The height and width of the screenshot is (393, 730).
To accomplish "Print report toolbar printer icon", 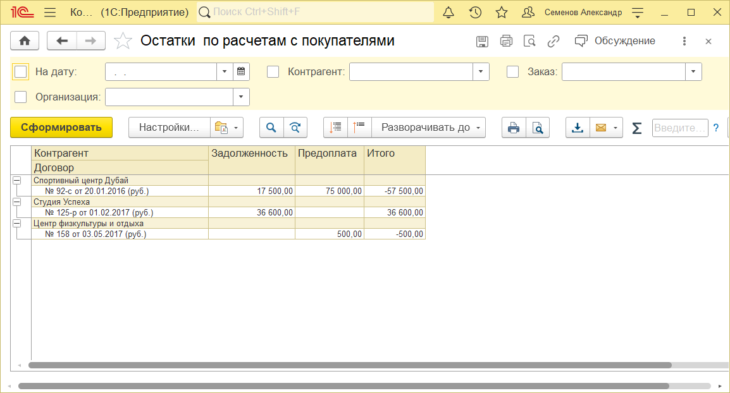I will tap(514, 128).
